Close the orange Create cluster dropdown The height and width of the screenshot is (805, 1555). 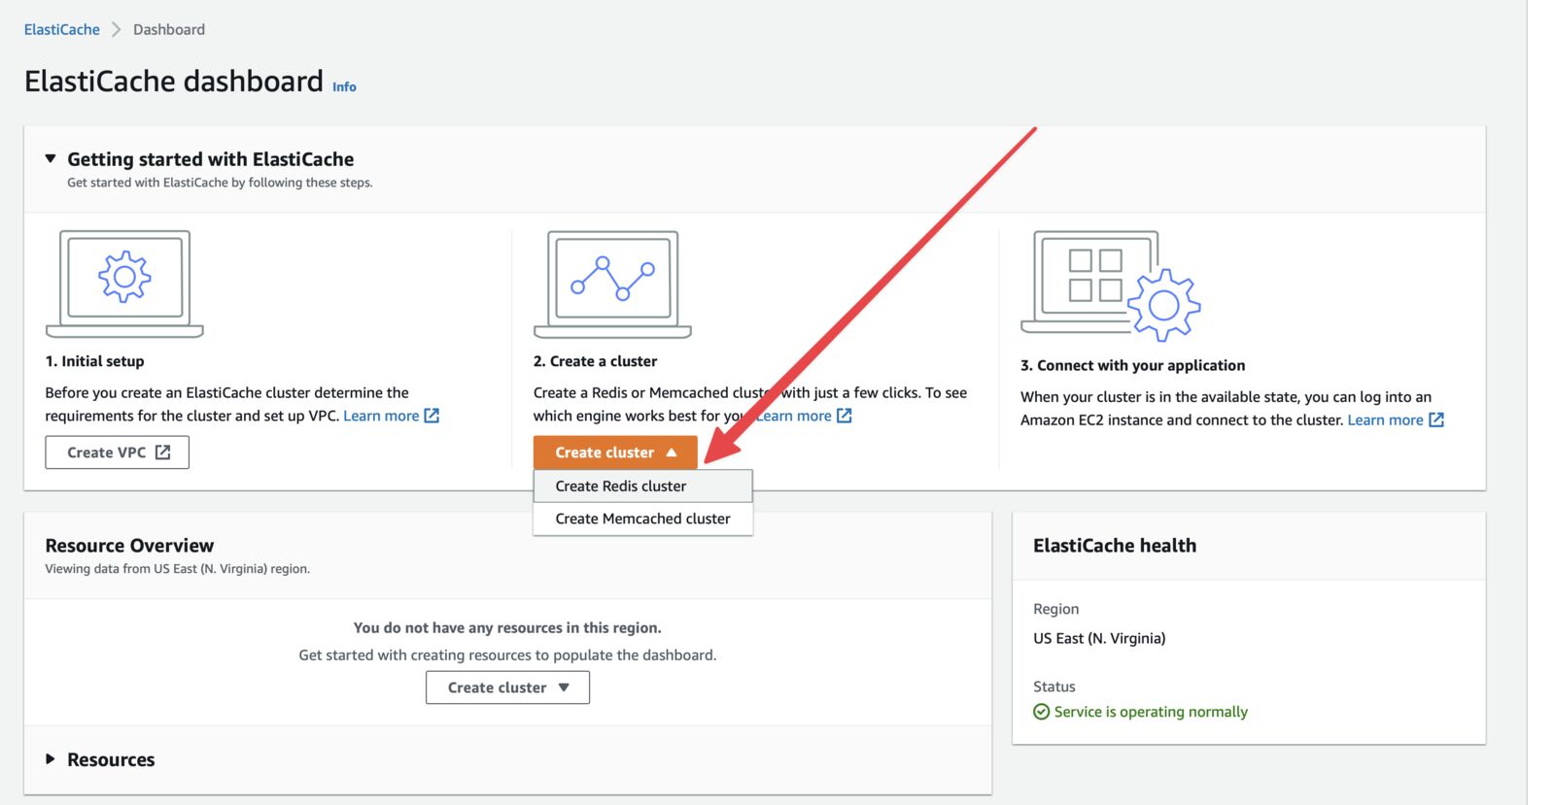click(615, 453)
